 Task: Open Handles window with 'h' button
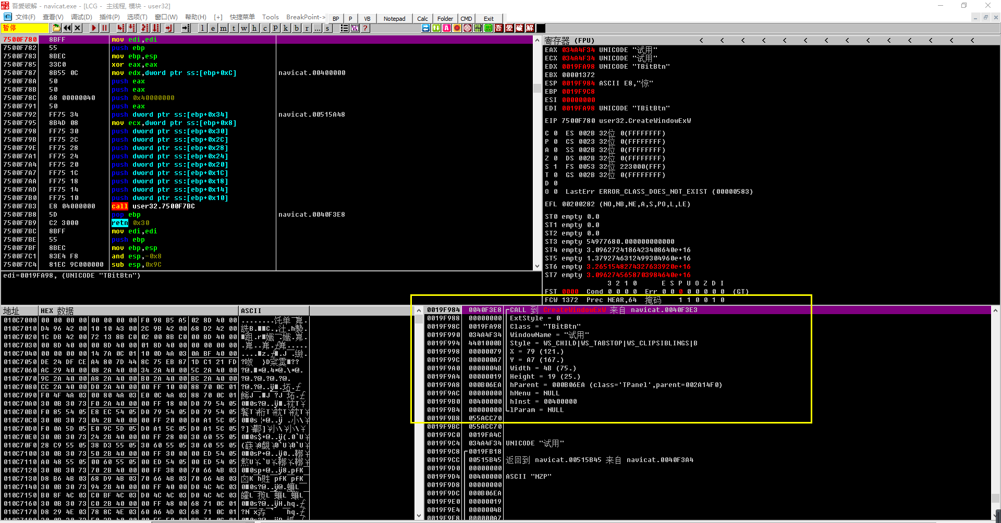click(254, 28)
